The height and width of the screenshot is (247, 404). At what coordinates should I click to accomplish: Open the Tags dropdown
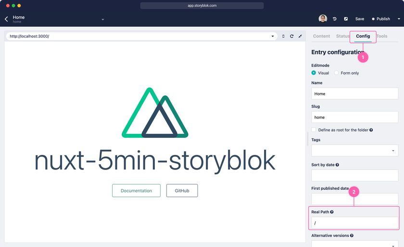click(355, 151)
